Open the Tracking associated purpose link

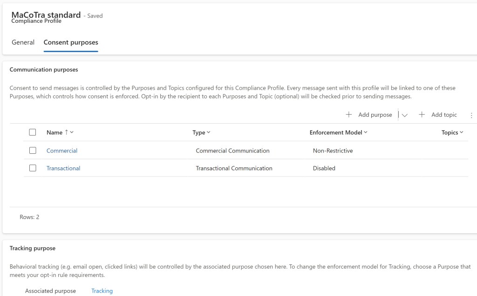click(x=102, y=290)
